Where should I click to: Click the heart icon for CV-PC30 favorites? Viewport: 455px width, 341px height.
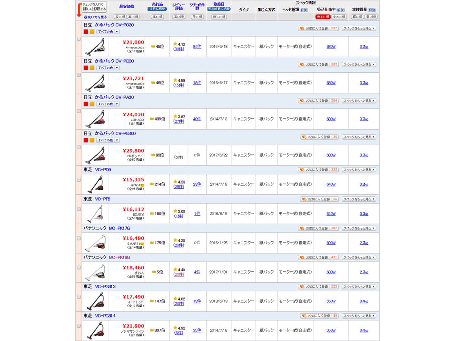pos(302,28)
